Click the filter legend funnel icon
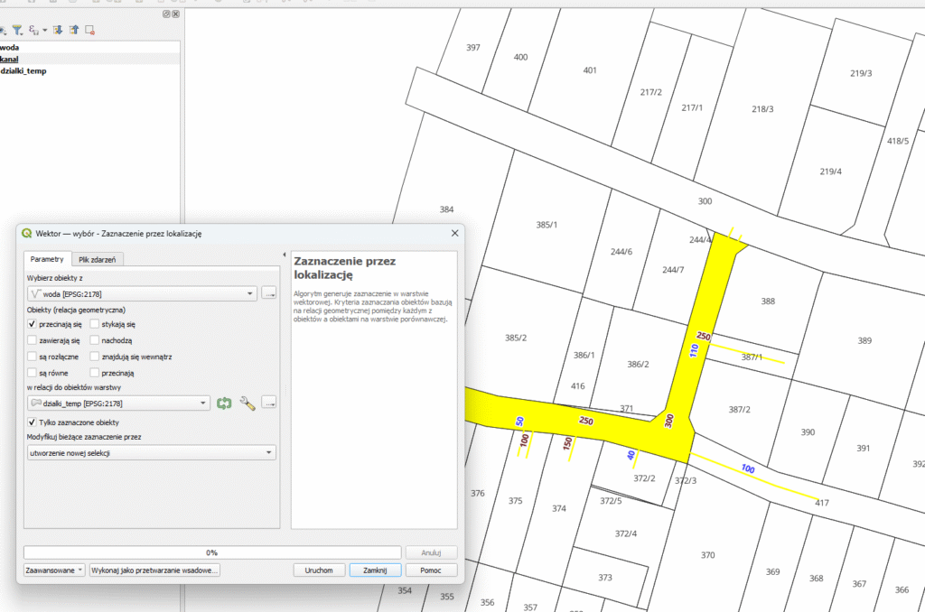 tap(16, 30)
